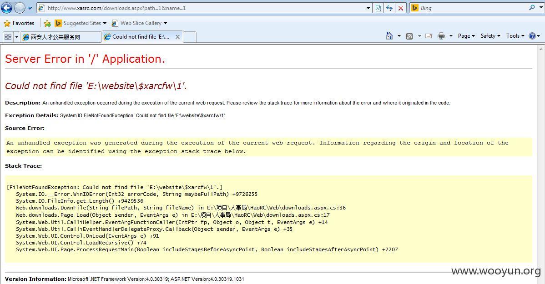This screenshot has height=284, width=545.
Task: Click the 'Stack Trace:' label
Action: point(23,166)
